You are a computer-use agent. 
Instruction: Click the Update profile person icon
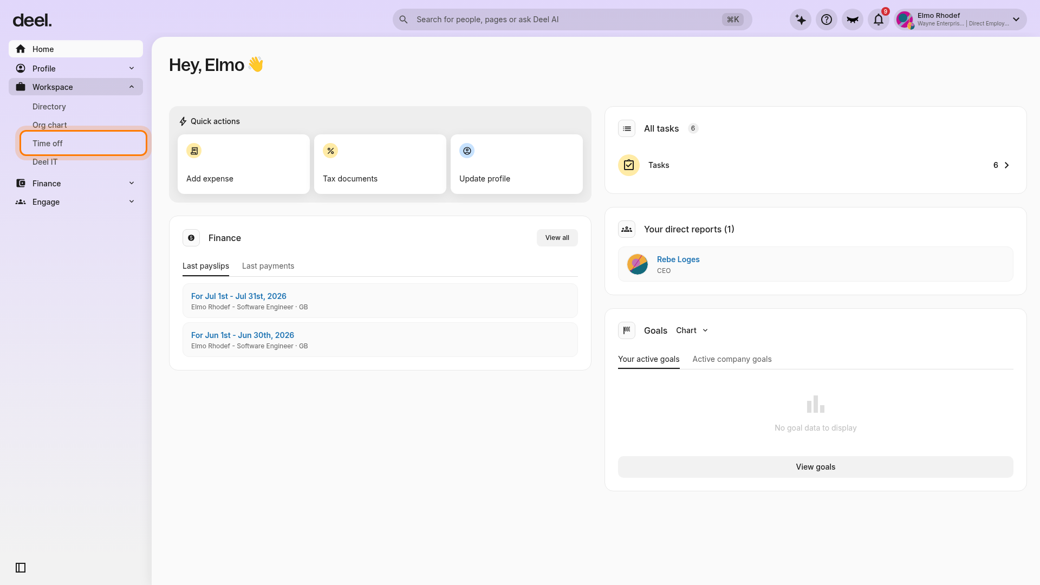467,151
